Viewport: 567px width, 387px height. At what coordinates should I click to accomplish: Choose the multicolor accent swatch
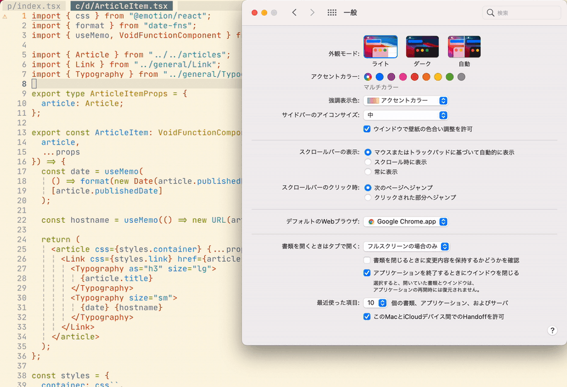tap(368, 77)
